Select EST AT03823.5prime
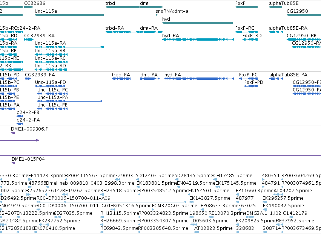Image resolution: width=321 pixels, height=234 pixels. 213,228
